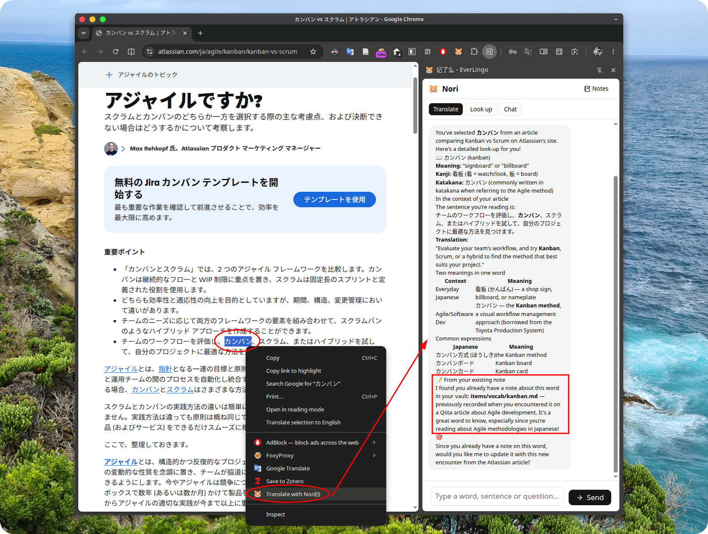
Task: Click the Max Rehkopf author avatar
Action: click(x=111, y=149)
